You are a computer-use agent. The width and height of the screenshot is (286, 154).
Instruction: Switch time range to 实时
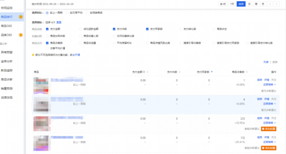[223, 4]
